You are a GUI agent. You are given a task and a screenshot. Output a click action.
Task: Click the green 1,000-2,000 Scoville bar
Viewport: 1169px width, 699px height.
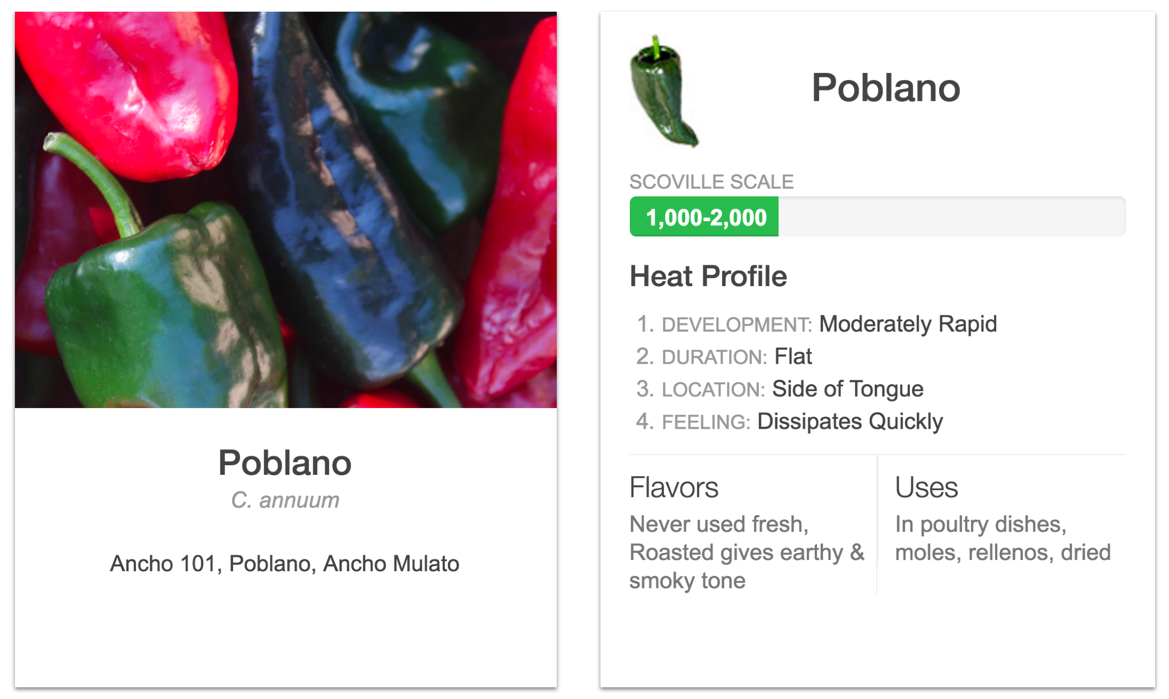[x=704, y=217]
